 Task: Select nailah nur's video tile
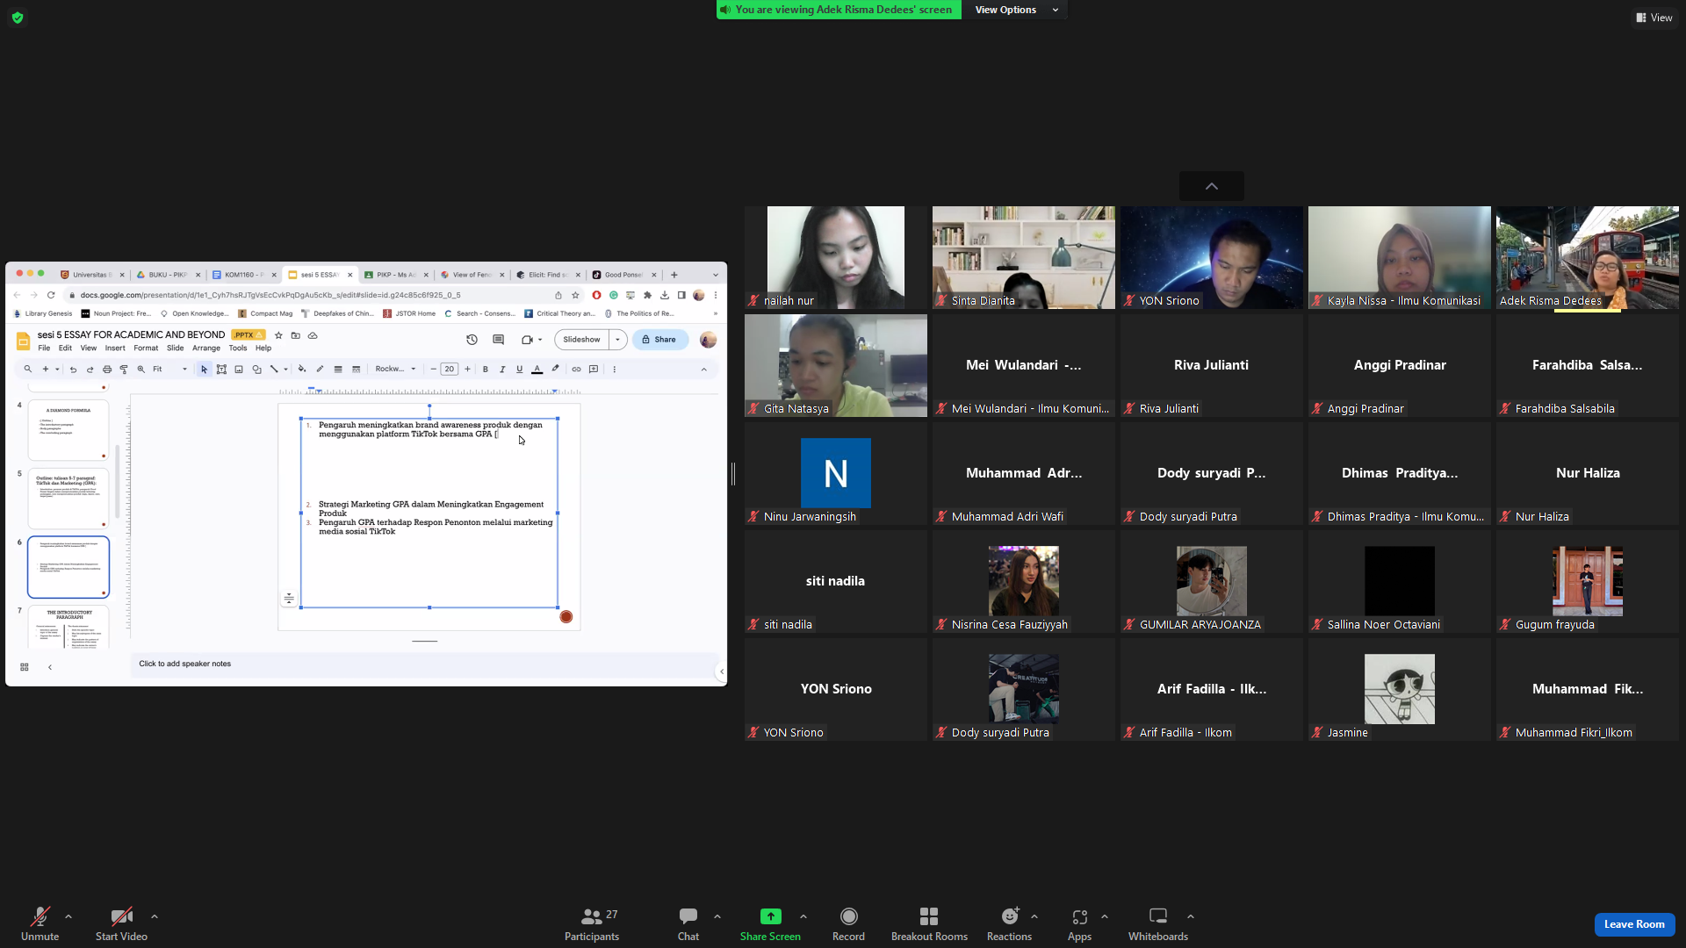click(836, 257)
